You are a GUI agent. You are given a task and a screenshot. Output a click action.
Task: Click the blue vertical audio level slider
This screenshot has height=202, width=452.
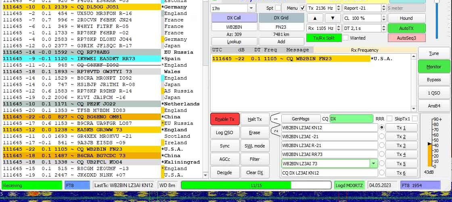(437, 19)
